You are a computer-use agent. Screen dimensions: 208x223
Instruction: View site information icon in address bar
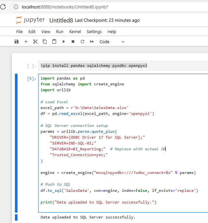click(x=16, y=7)
